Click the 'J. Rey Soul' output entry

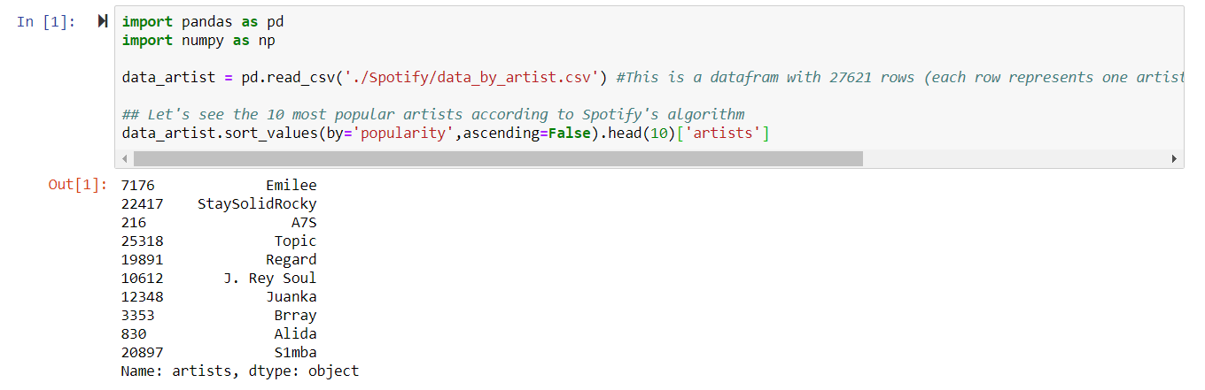click(269, 278)
